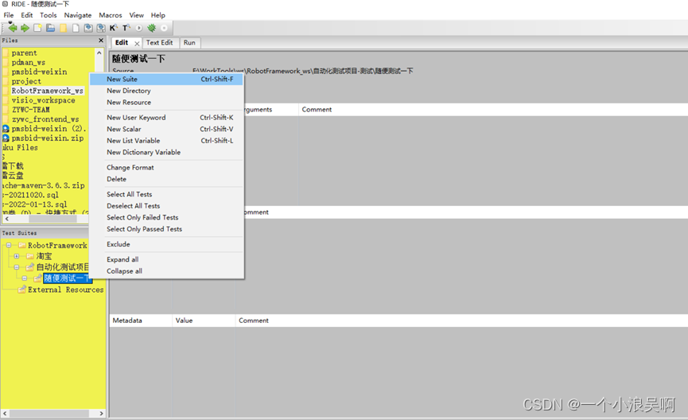The width and height of the screenshot is (688, 420).
Task: Choose New Suite from the context menu
Action: tap(167, 79)
